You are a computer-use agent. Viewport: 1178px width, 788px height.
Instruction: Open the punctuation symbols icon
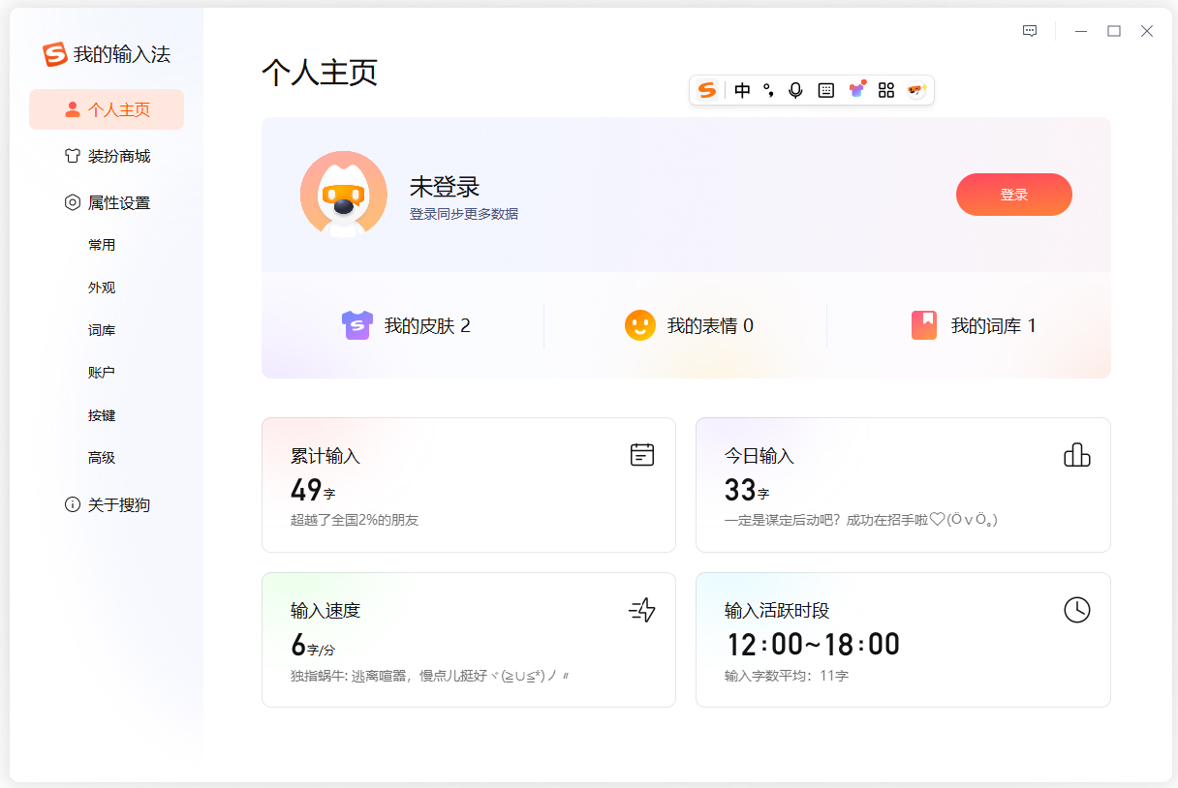[768, 90]
